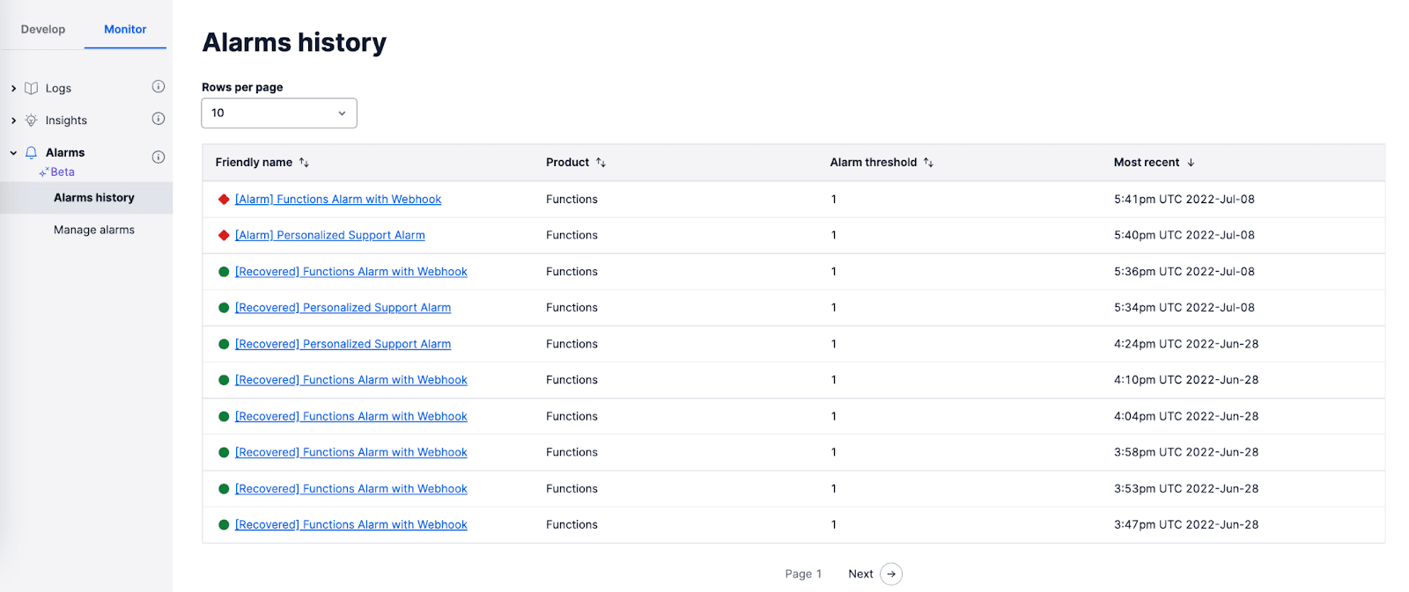Select the Monitor tab
1409x592 pixels.
point(125,29)
